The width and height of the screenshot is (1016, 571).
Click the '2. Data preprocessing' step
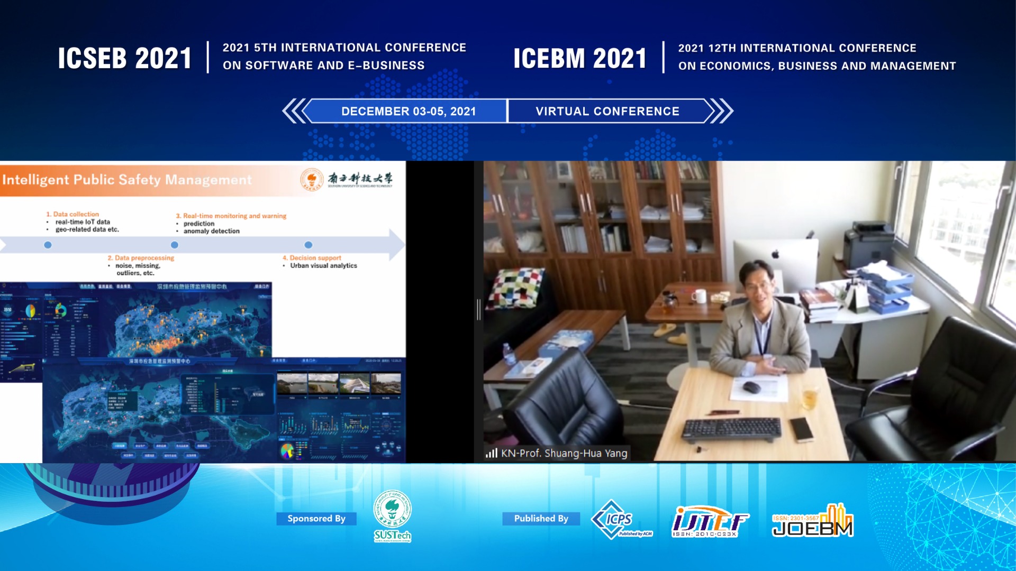[x=141, y=258]
